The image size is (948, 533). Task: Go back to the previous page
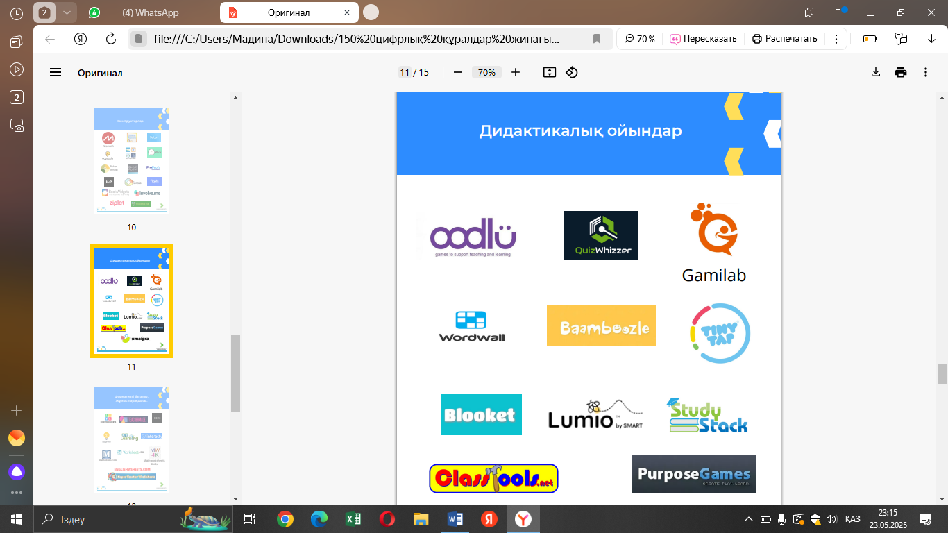pos(50,39)
